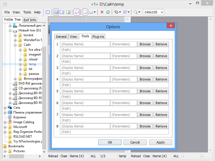Viewport: 215px width, 161px height.
Task: Click Remove for tool 1
Action: pyautogui.click(x=161, y=44)
